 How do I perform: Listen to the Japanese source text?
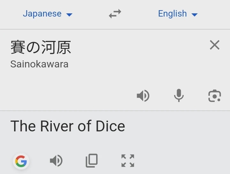(x=143, y=96)
